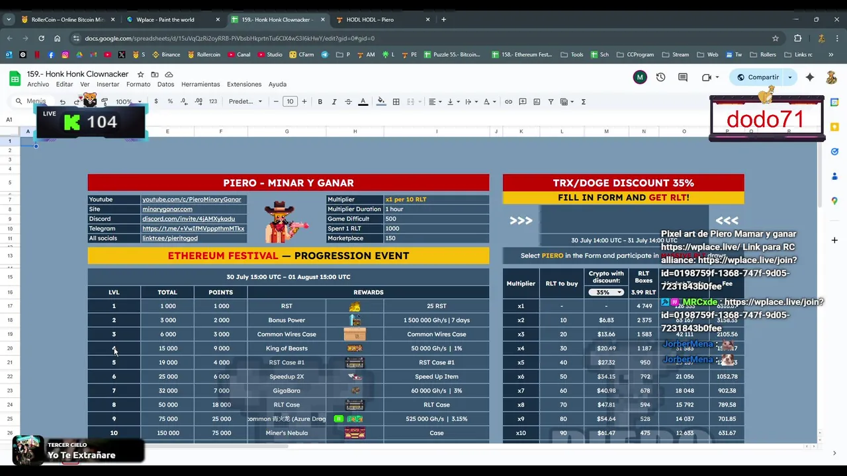Open the discord.com/invite/4jAMXykadu link
Viewport: 847px width, 476px height.
click(x=189, y=219)
